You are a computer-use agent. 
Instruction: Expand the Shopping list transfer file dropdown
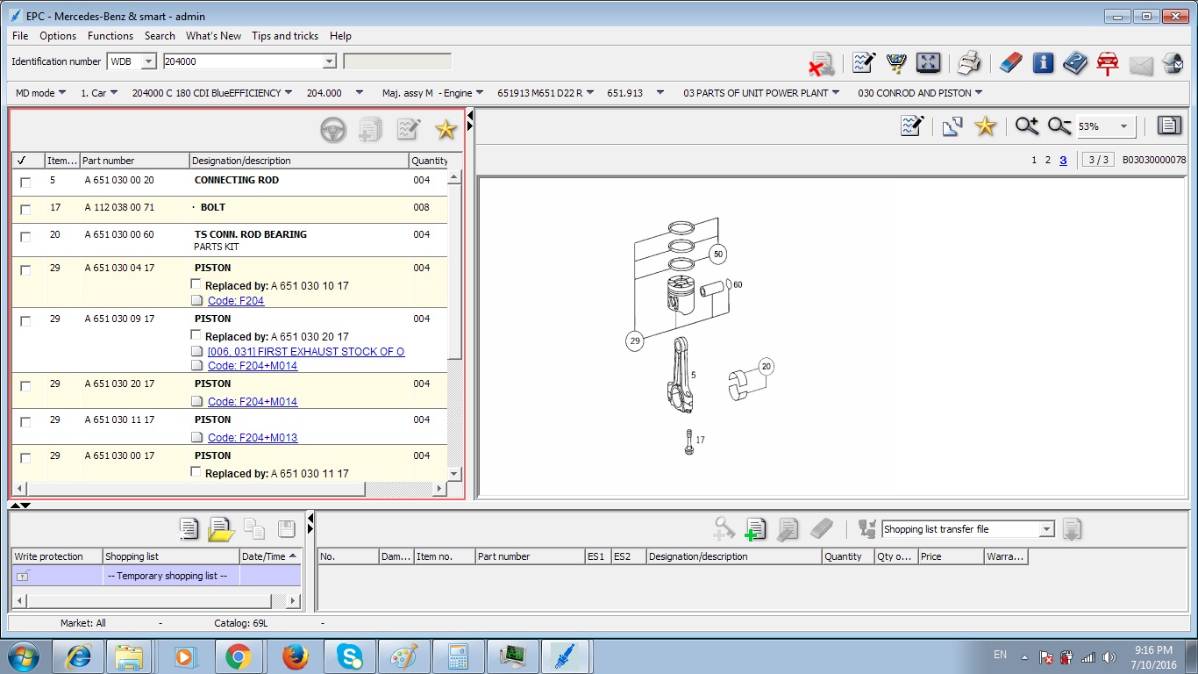click(x=1046, y=529)
